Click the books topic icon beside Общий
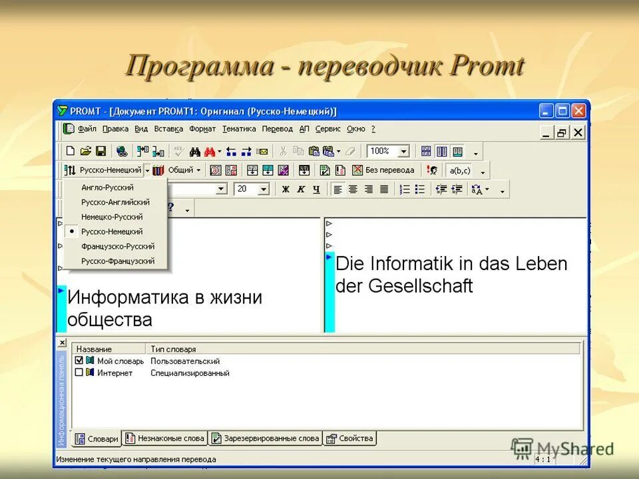The height and width of the screenshot is (479, 639). point(158,170)
